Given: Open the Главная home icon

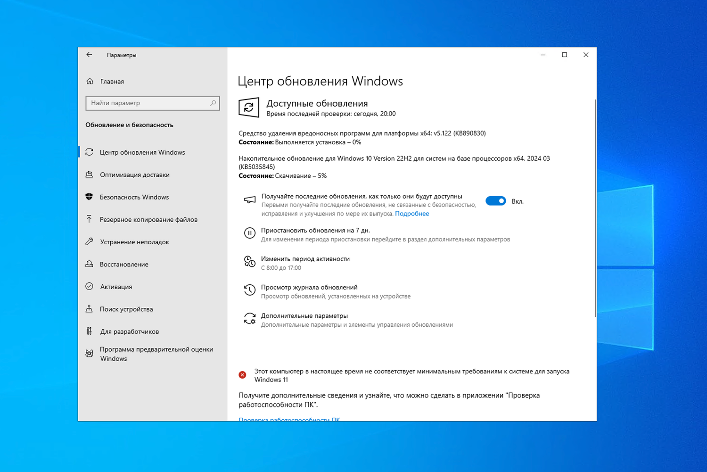Looking at the screenshot, I should (90, 81).
